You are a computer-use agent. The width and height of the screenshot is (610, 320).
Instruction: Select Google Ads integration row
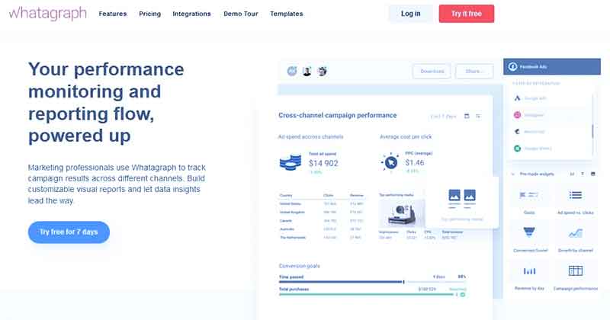550,98
